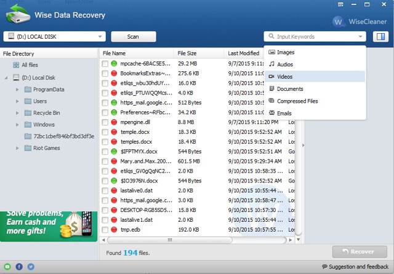The height and width of the screenshot is (274, 394).
Task: Check the box for temple.docx
Action: pyautogui.click(x=105, y=132)
